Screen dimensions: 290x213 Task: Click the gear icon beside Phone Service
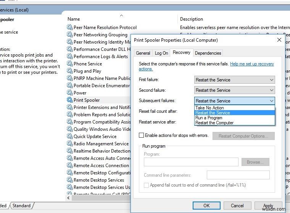click(69, 63)
